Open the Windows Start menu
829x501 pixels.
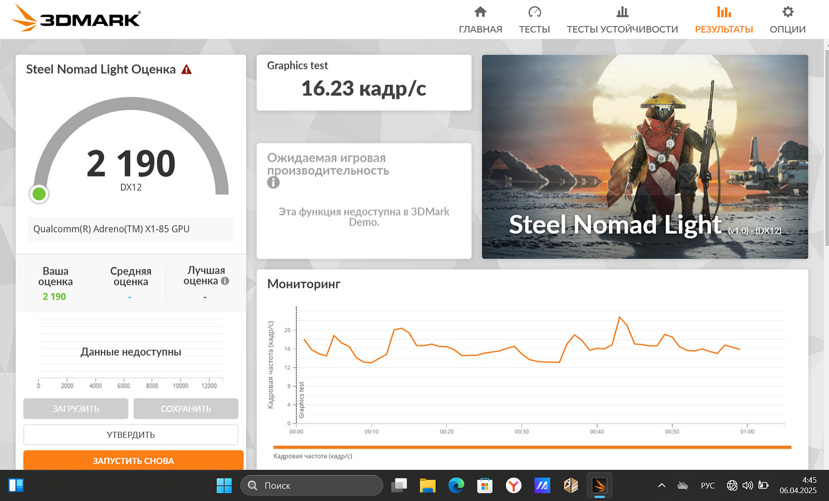(224, 485)
